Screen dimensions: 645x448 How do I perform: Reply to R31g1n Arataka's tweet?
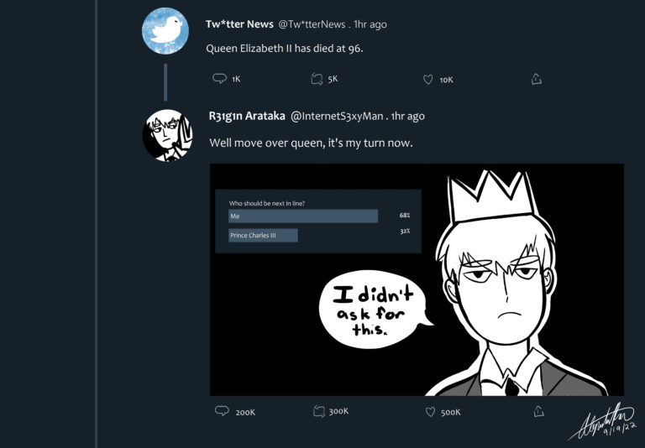(222, 411)
